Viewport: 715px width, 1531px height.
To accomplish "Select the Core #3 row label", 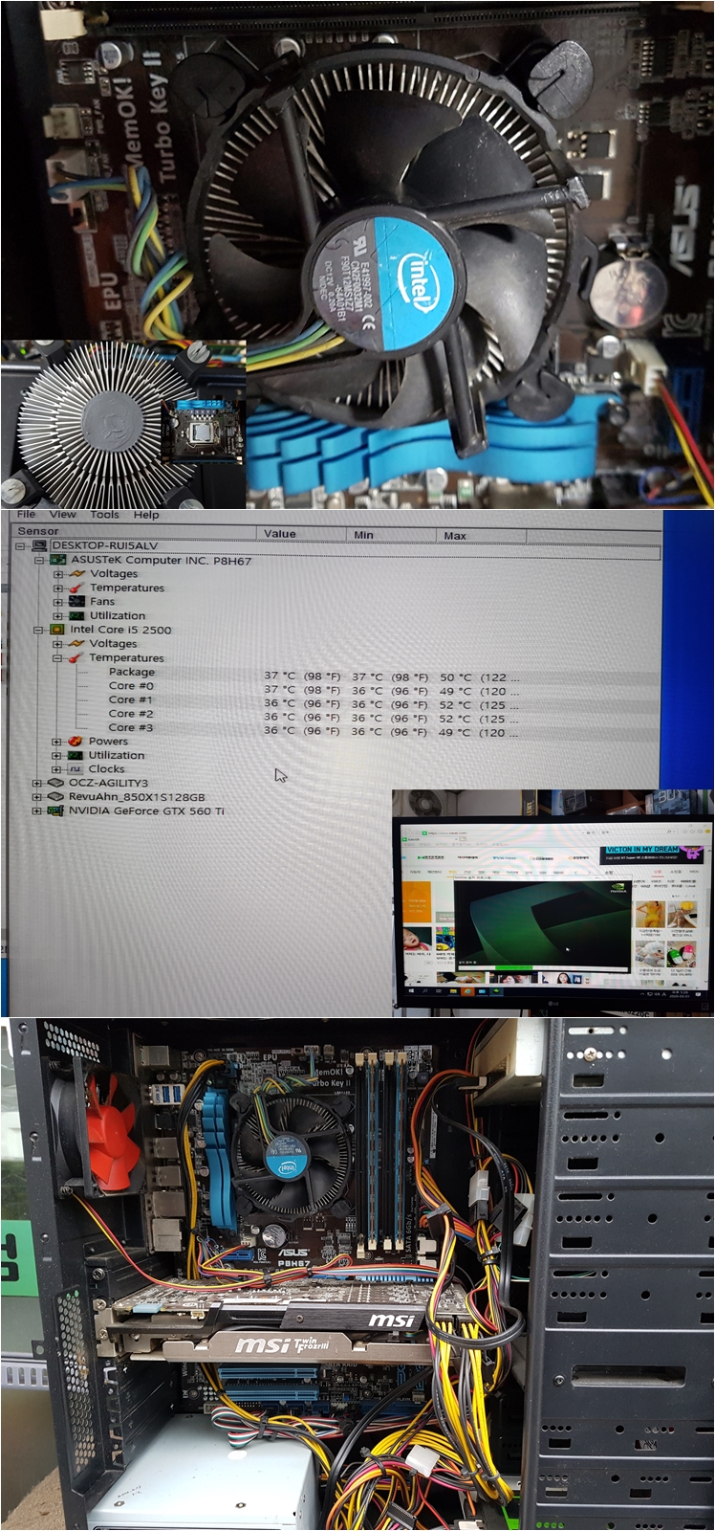I will [131, 727].
